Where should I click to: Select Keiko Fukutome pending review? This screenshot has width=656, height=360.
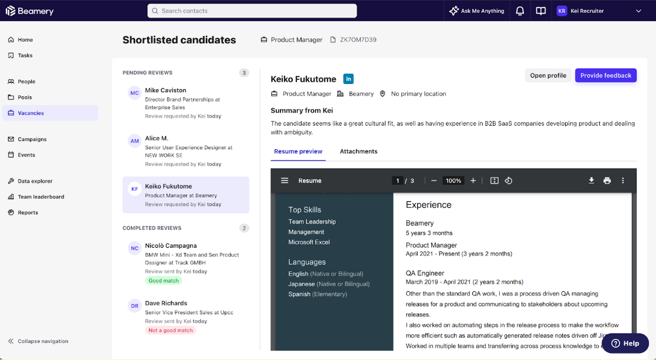point(186,194)
